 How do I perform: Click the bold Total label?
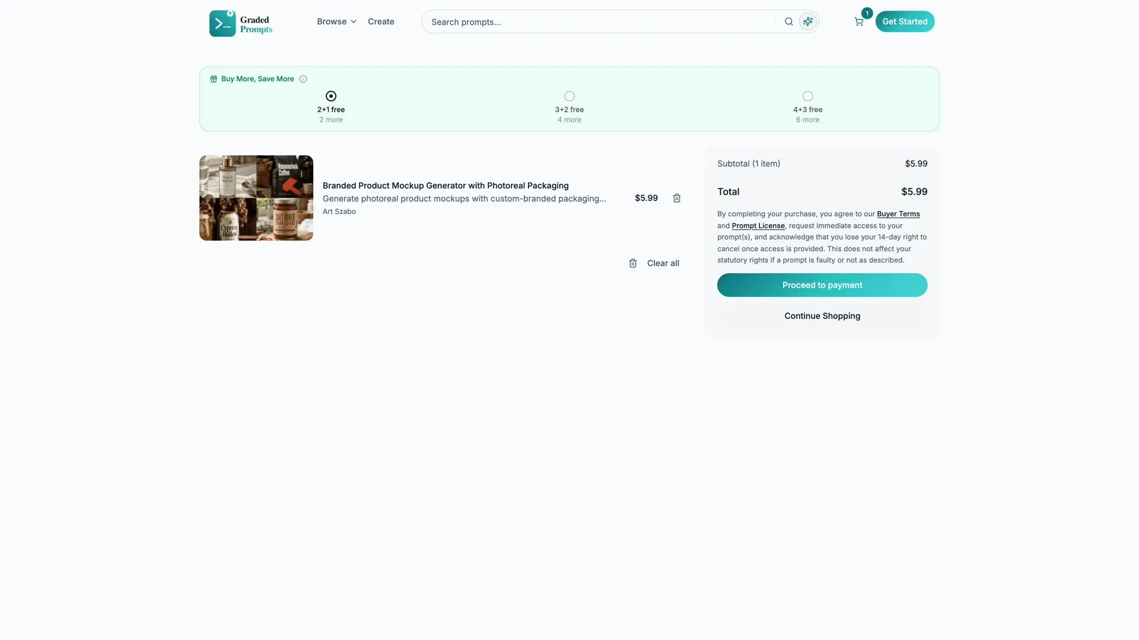point(728,192)
